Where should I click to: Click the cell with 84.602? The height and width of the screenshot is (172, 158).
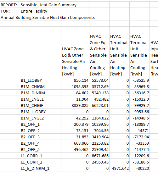[x=75, y=93]
